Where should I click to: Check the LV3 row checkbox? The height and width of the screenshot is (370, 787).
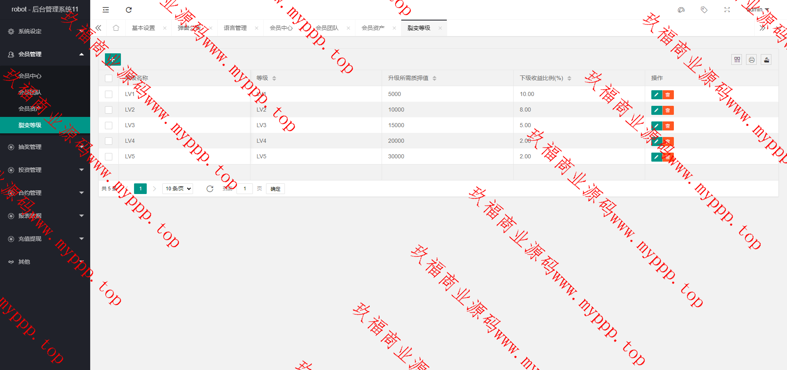click(109, 126)
